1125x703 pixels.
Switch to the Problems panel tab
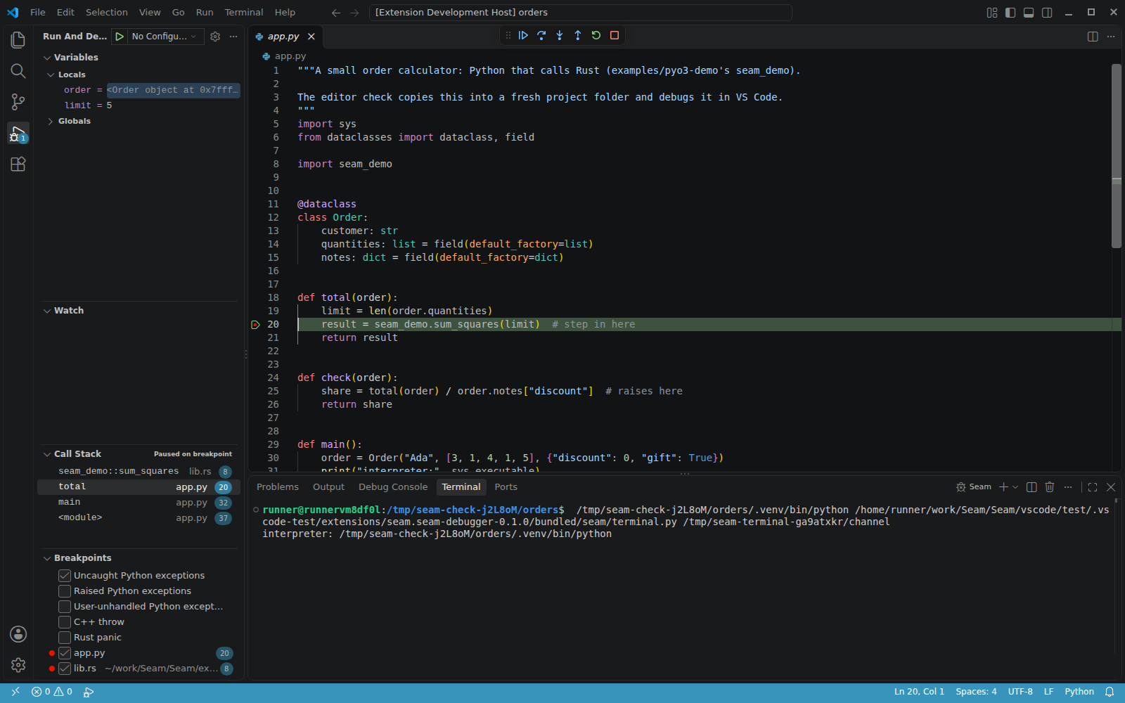(278, 486)
